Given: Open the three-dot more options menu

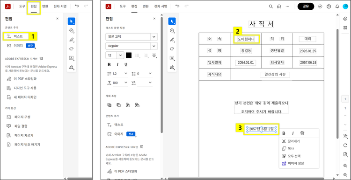Looking at the screenshot, I should (288, 7).
